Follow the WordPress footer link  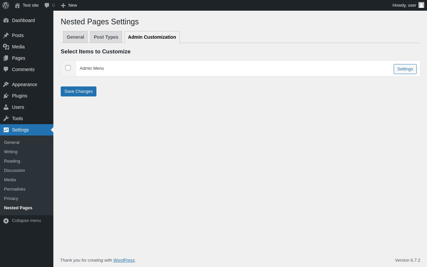124,260
